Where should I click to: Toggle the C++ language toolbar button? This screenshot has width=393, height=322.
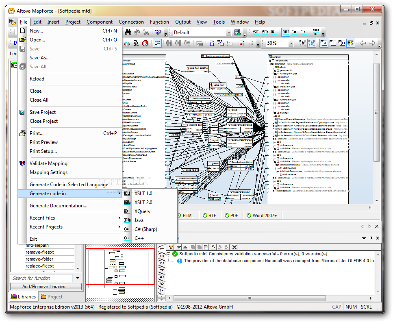coord(303,32)
